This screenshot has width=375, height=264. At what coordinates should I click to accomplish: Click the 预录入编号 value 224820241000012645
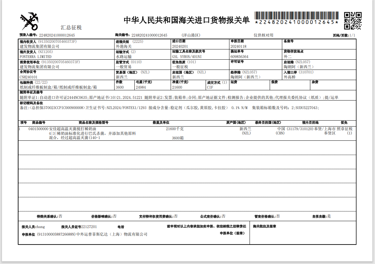click(57, 35)
